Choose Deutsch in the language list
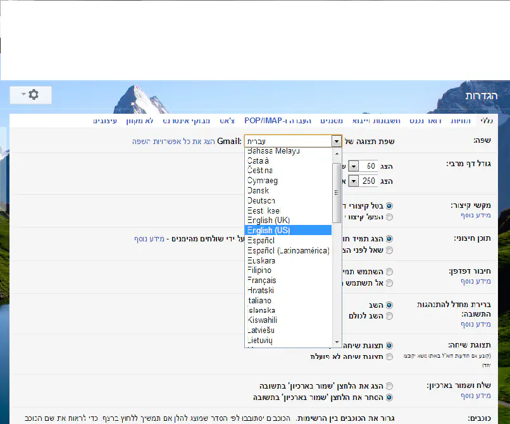Viewport: 510px width, 424px height. 288,200
